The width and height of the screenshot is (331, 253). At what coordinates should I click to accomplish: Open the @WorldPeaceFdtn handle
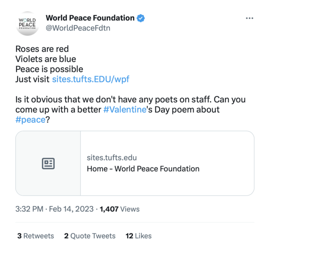coord(78,28)
